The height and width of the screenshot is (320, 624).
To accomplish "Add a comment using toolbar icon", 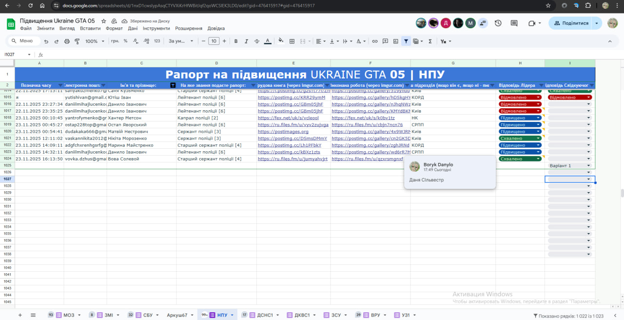I will point(385,41).
